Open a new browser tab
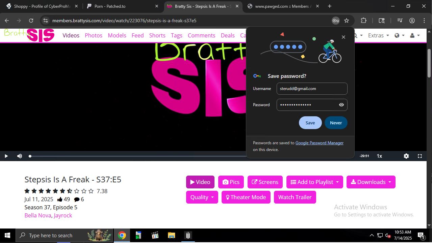The image size is (432, 243). pos(330,6)
